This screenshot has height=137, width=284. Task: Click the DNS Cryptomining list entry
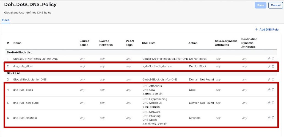(155, 99)
